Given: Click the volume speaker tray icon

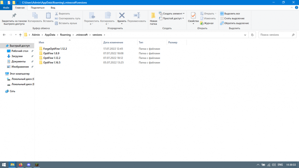Looking at the screenshot, I should pos(274,165).
